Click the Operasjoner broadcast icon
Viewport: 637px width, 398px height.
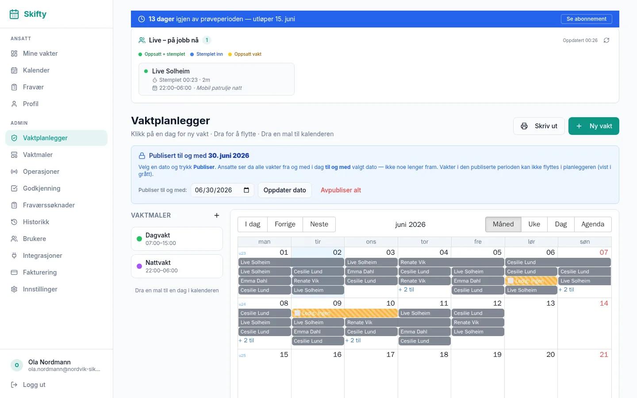tap(14, 172)
